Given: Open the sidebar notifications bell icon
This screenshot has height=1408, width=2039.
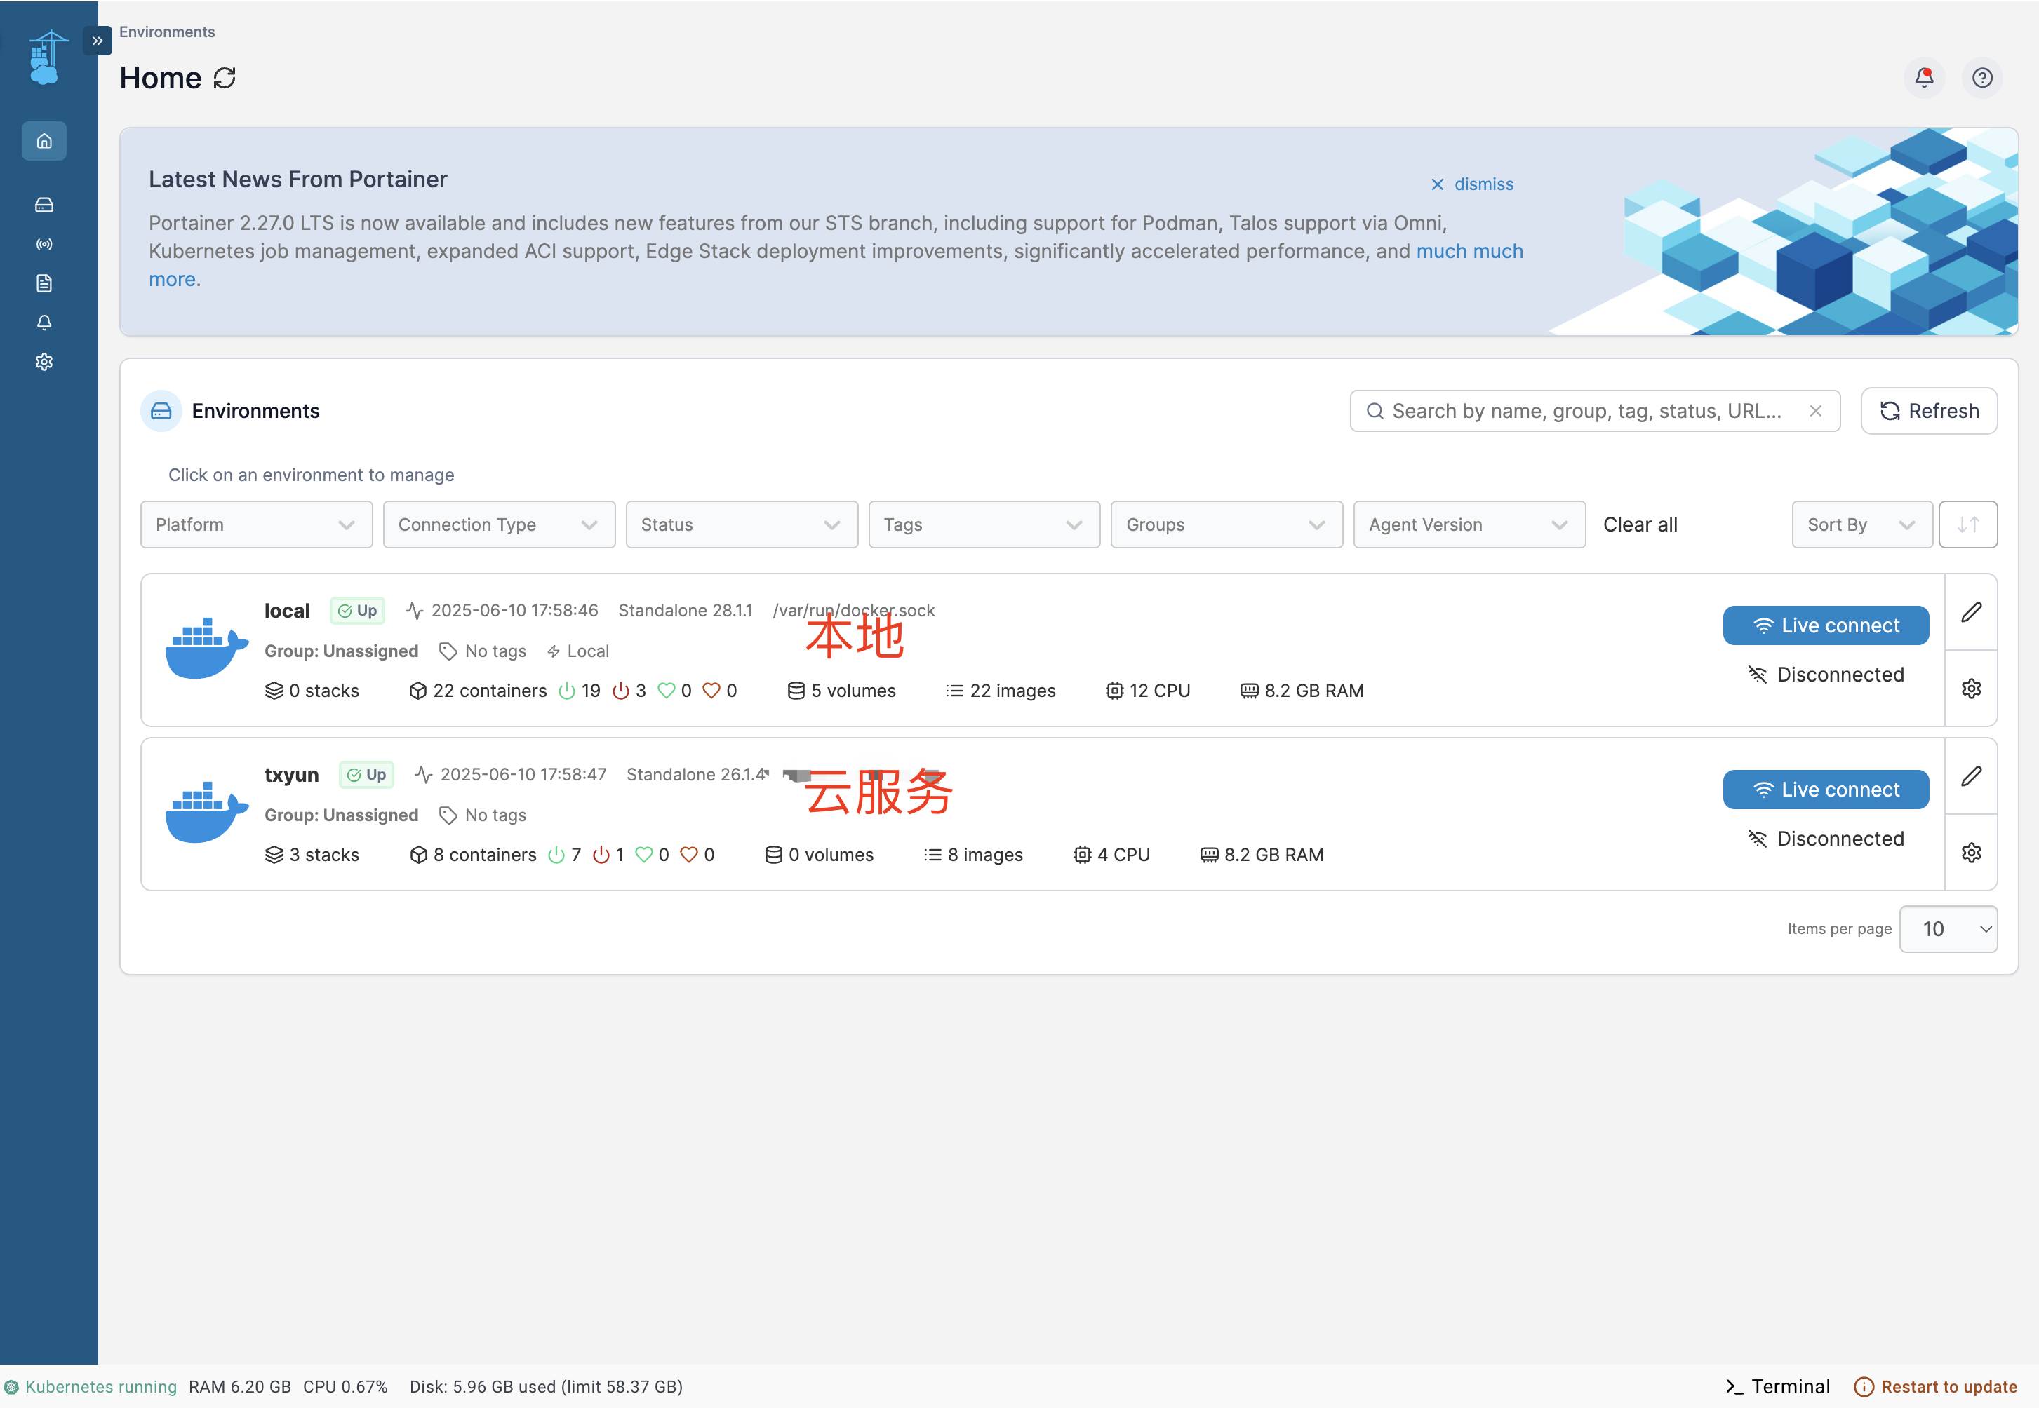Looking at the screenshot, I should click(44, 323).
